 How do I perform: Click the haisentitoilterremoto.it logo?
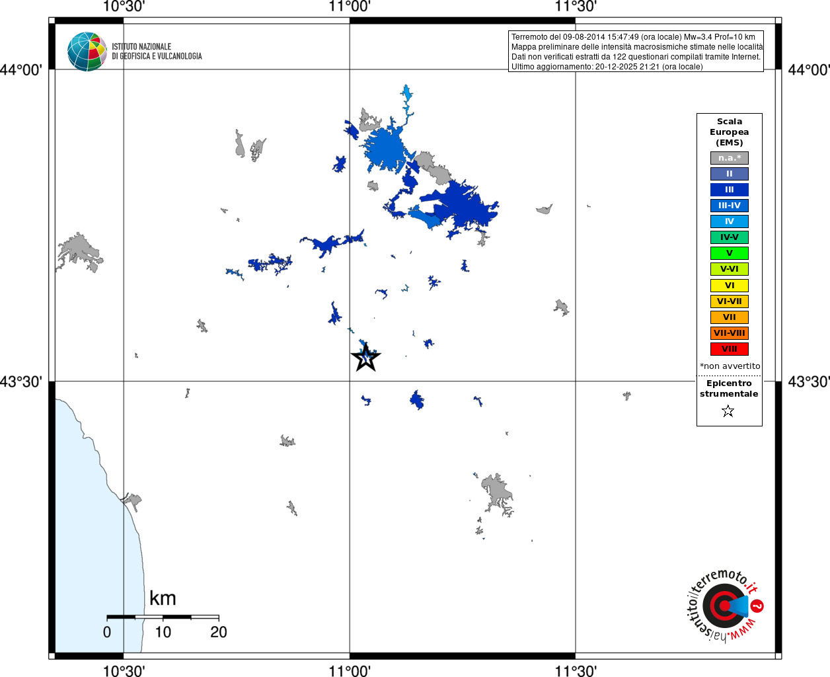click(725, 606)
